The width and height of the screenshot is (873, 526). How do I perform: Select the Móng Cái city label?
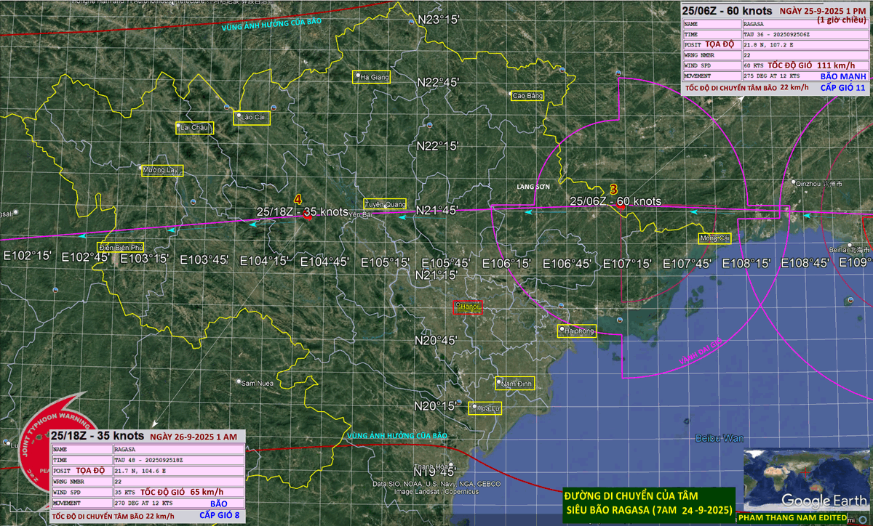coord(714,238)
